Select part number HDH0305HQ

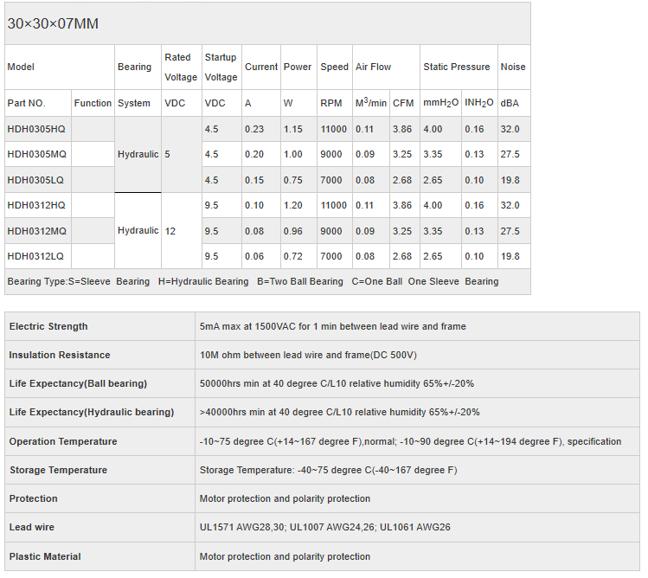[36, 129]
